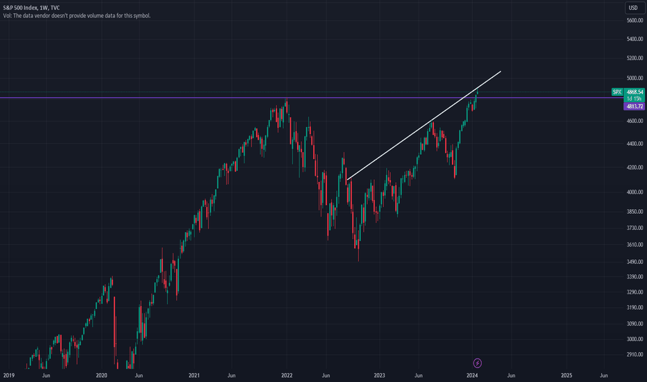Click the current price label 4868.54
Viewport: 647px width, 382px height.
click(x=635, y=92)
